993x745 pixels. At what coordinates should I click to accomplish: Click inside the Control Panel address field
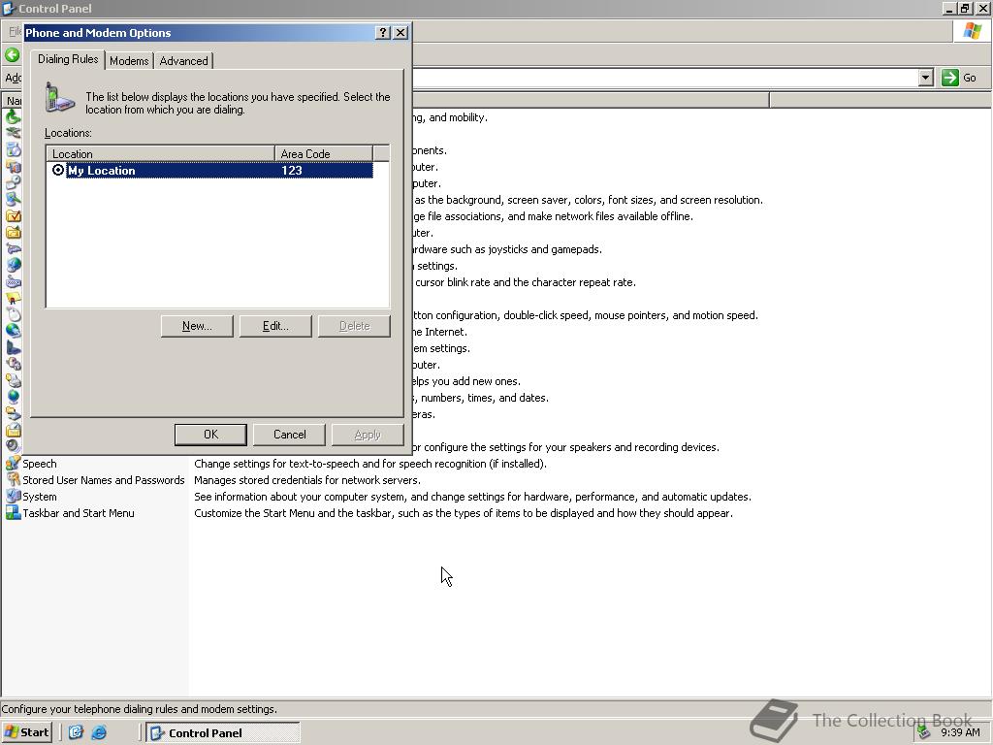point(663,78)
